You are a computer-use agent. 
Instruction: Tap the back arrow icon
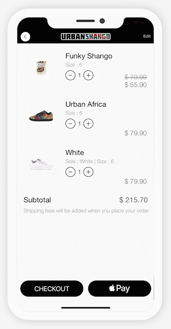(x=26, y=37)
